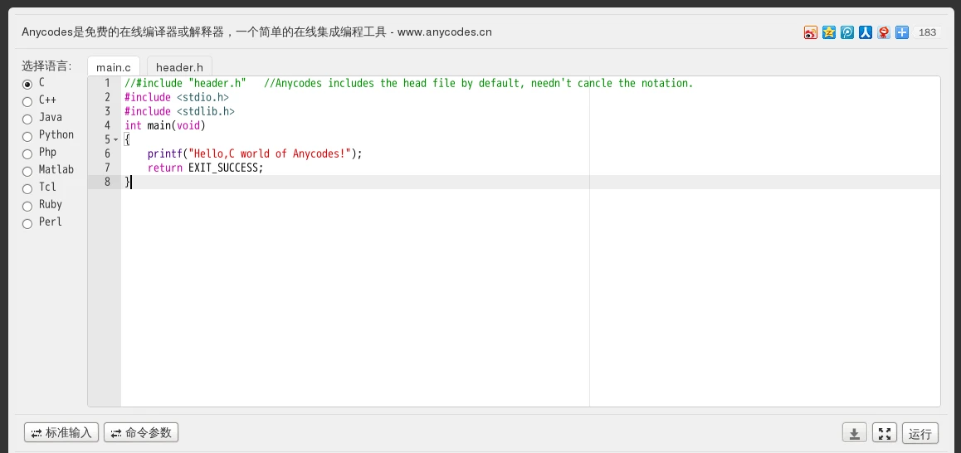The height and width of the screenshot is (453, 961).
Task: Open 标准输入 standard input panel
Action: point(61,433)
